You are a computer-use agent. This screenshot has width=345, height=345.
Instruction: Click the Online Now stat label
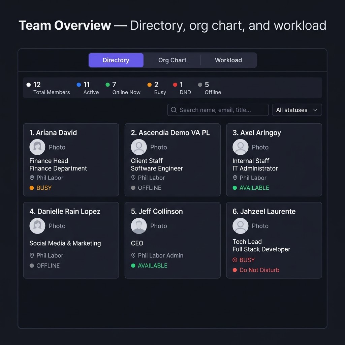126,92
